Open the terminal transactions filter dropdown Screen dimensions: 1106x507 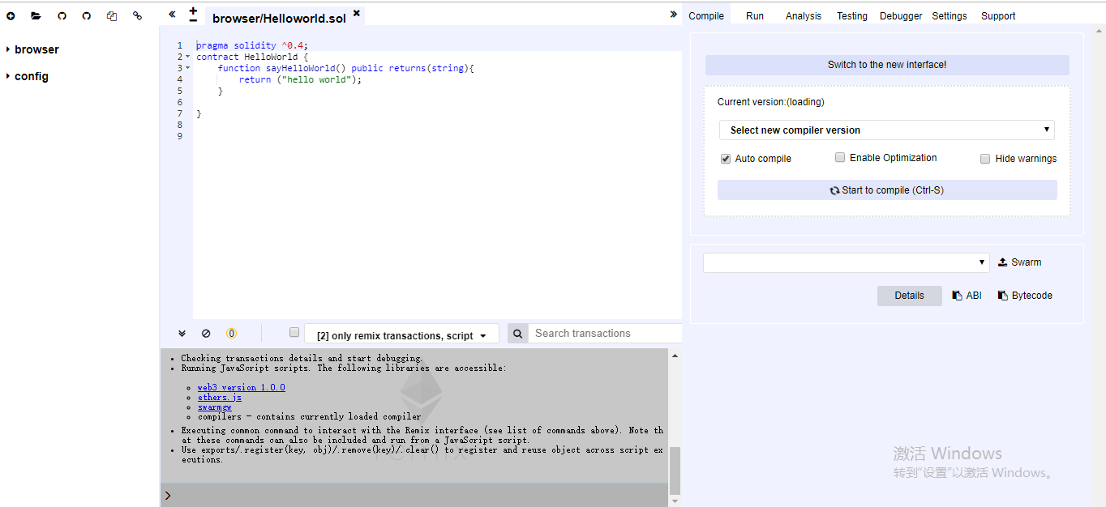(401, 334)
